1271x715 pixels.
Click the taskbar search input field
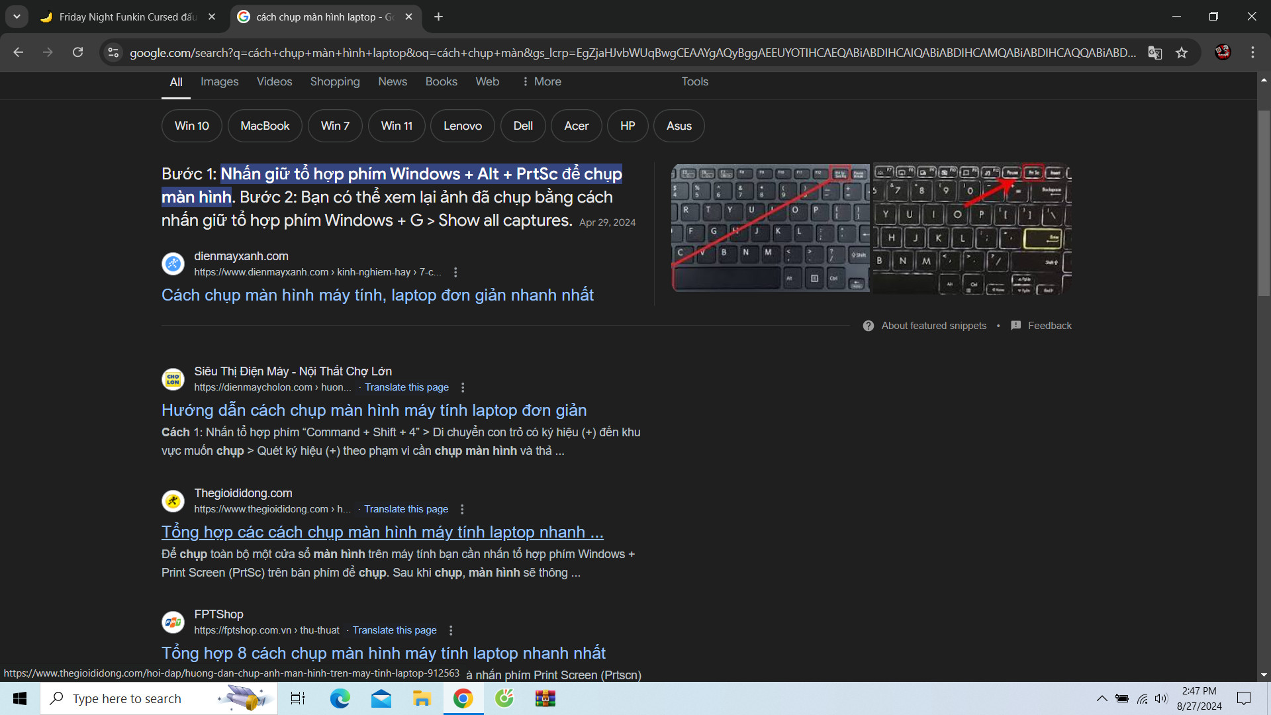[159, 698]
